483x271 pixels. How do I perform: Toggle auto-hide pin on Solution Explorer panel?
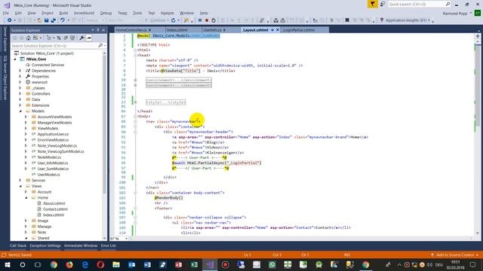[x=98, y=30]
